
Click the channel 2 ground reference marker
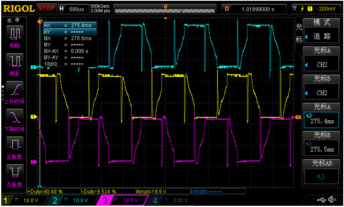pyautogui.click(x=33, y=67)
